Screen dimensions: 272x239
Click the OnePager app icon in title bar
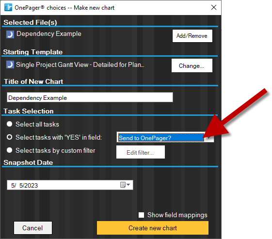pos(8,7)
